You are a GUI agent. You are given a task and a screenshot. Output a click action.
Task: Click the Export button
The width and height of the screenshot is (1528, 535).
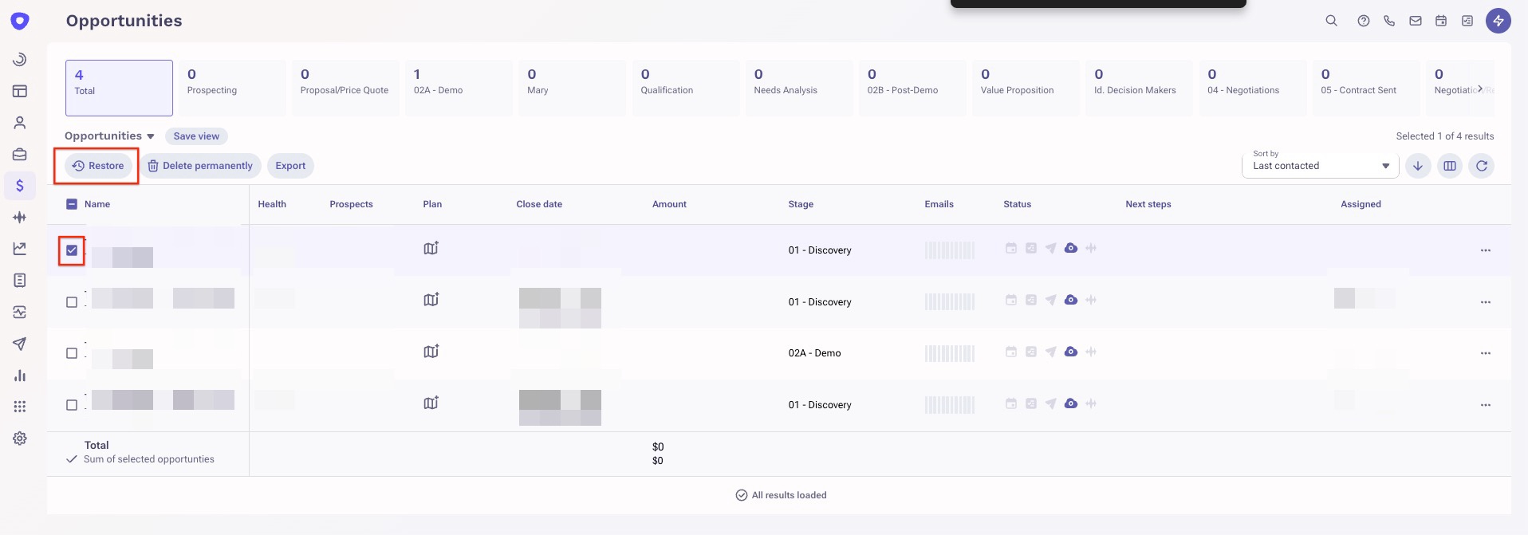pos(290,166)
